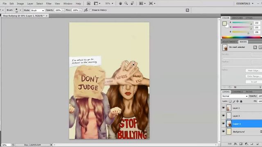Screen dimensions: 262x147
Task: Open the File menu
Action: pos(5,3)
